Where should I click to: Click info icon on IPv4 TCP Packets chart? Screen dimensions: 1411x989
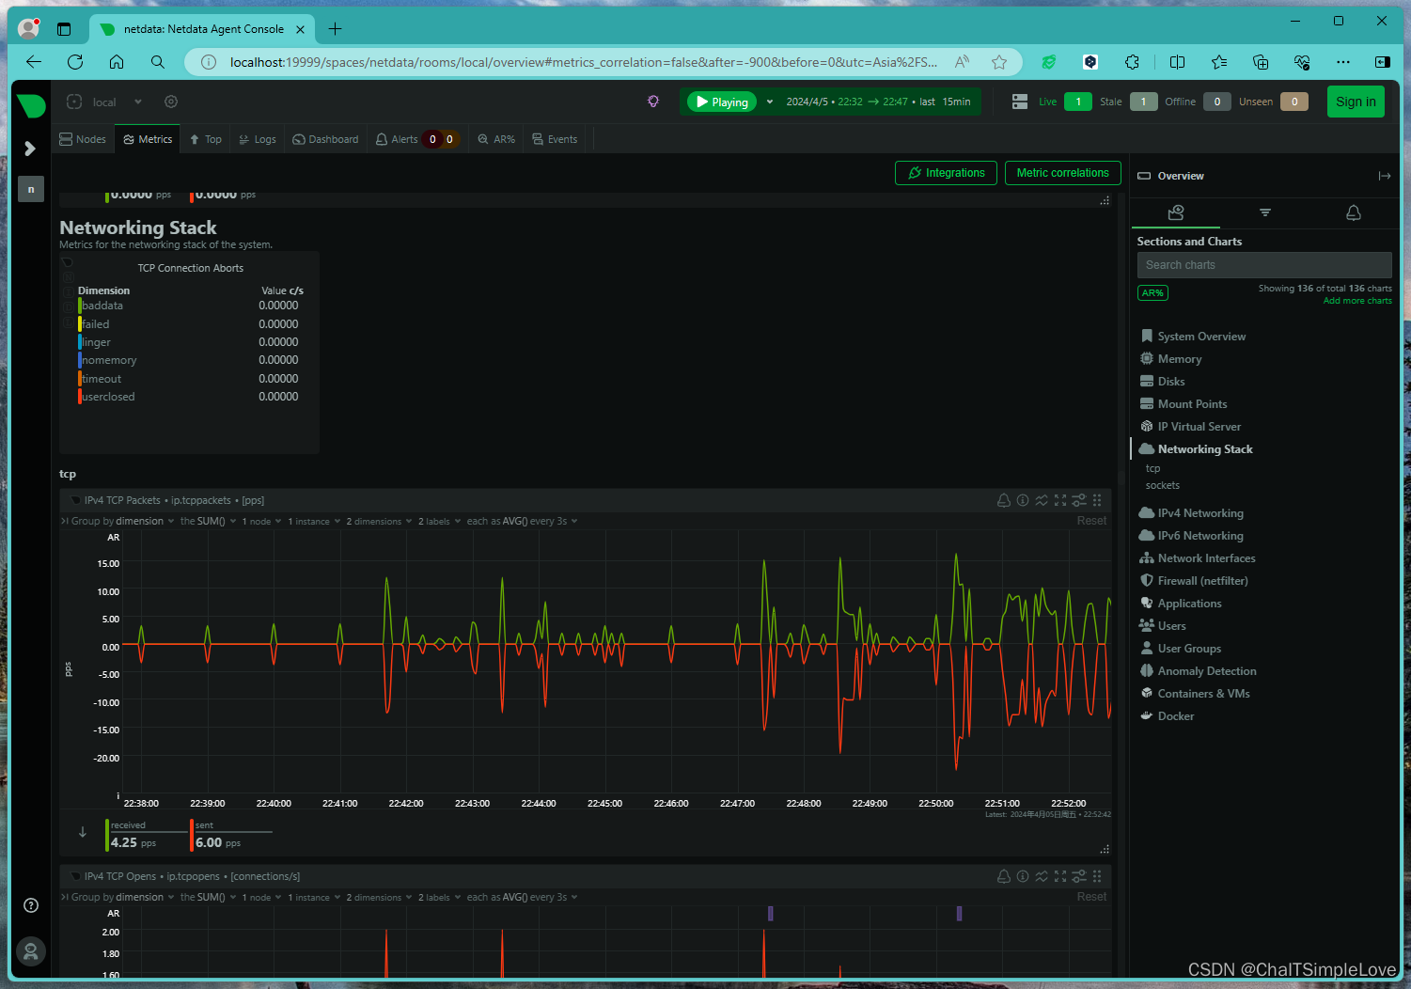tap(1023, 500)
